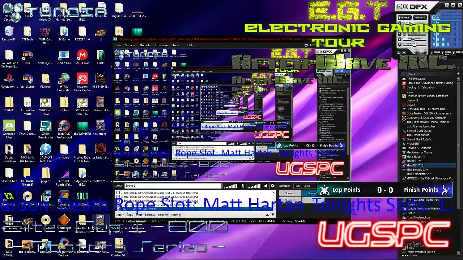Click the plus beside GAMES header
Image resolution: width=463 pixels, height=260 pixels.
[458, 74]
